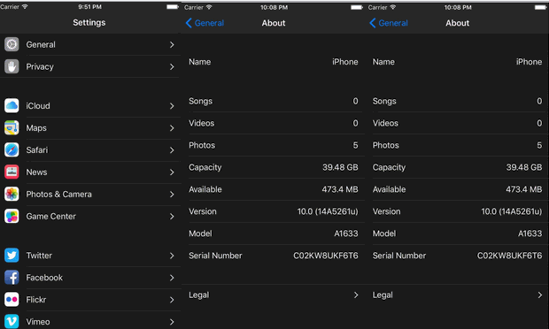The height and width of the screenshot is (329, 549).
Task: Go back to General from the middle About screen
Action: click(205, 23)
